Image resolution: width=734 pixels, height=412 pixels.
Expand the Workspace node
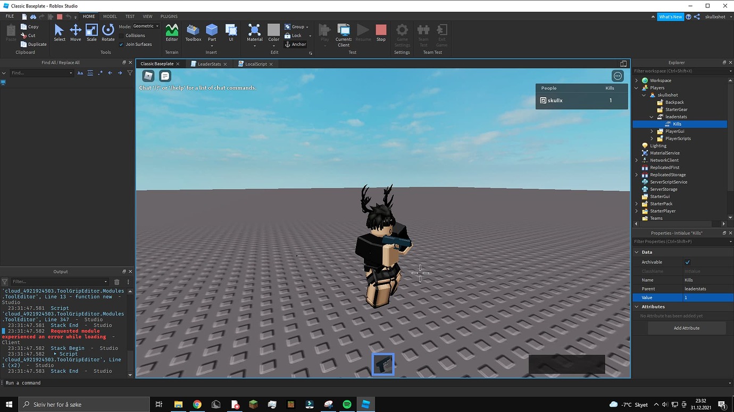pos(637,81)
